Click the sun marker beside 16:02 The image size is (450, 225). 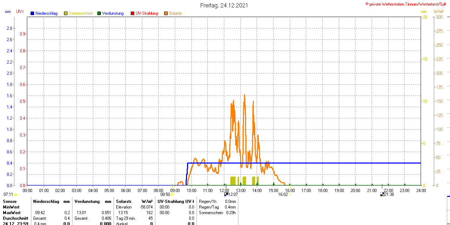290,194
